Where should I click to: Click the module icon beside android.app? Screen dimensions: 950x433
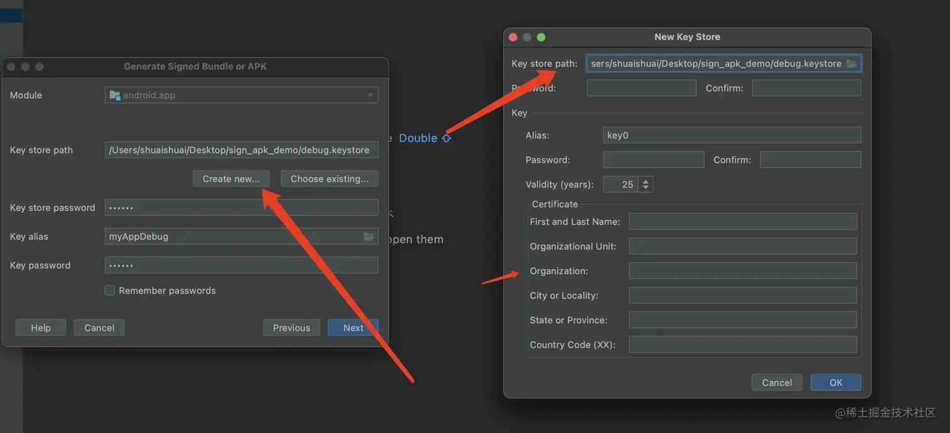(x=115, y=95)
